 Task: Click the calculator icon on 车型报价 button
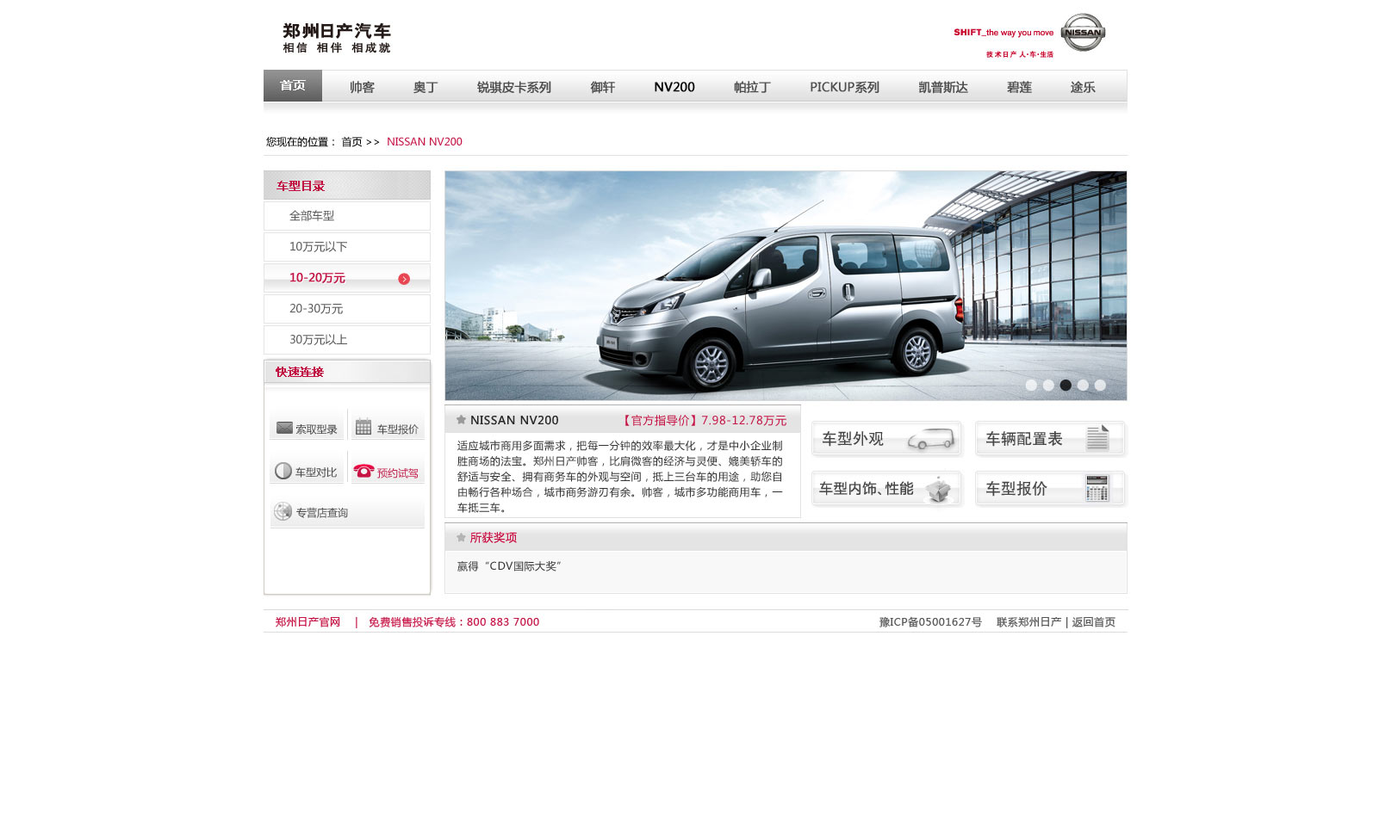tap(1097, 488)
